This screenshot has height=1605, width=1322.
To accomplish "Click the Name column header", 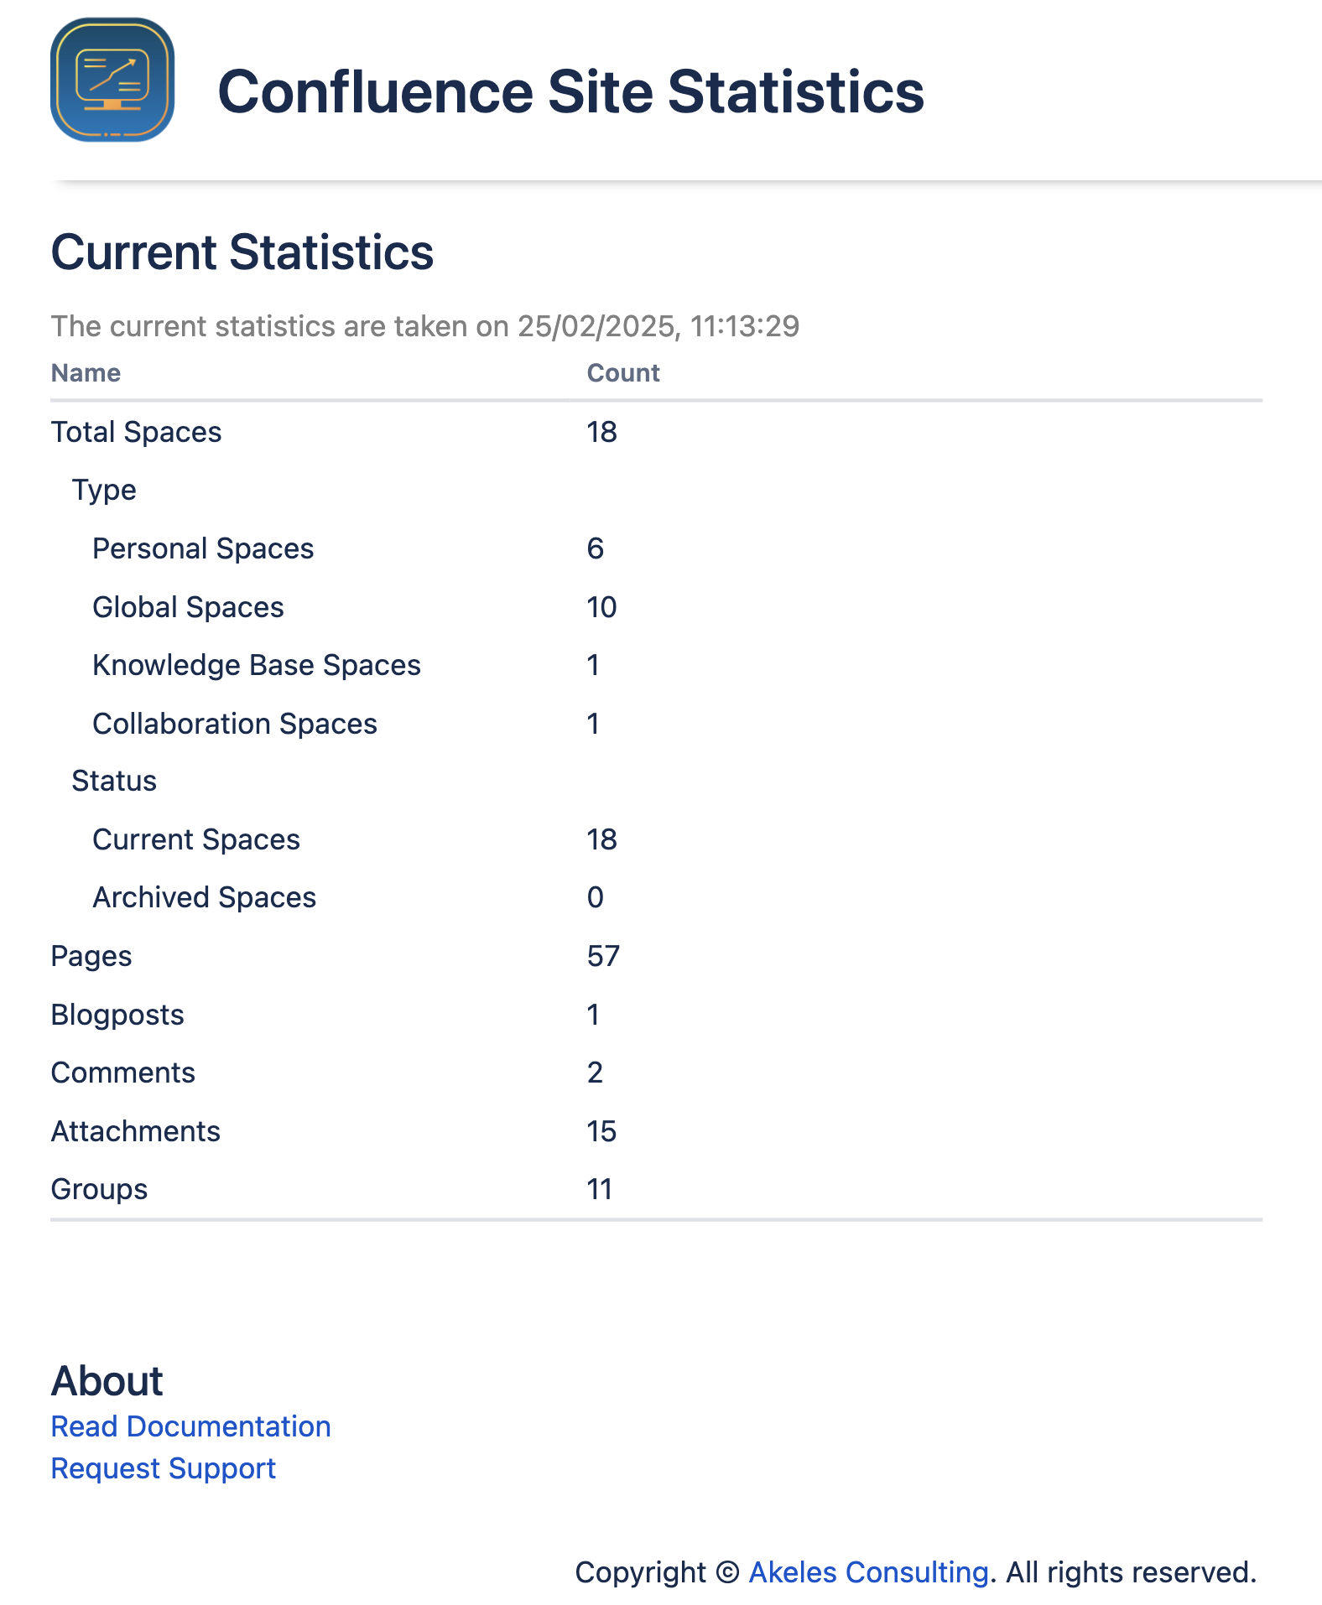I will 86,373.
